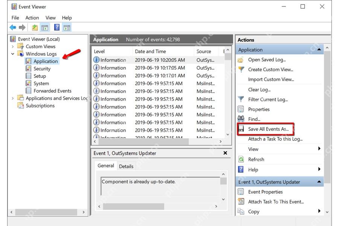Switch to the General tab
The image size is (339, 226).
pyautogui.click(x=106, y=166)
